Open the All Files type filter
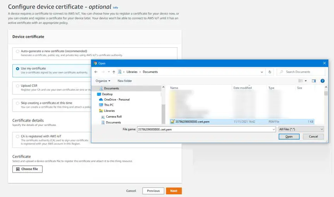334x197 pixels. coord(301,129)
